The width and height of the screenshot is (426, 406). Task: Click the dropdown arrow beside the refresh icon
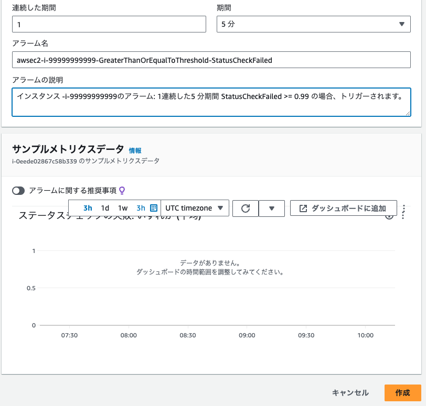(x=271, y=208)
